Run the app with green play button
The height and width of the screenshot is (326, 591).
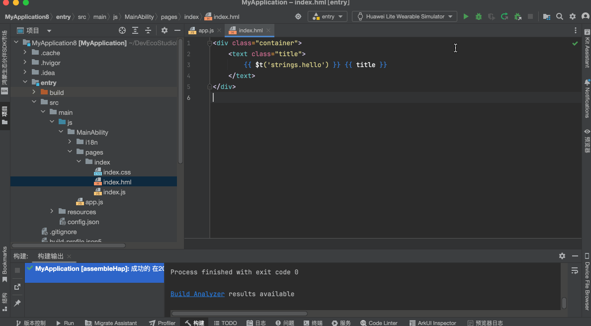coord(466,16)
